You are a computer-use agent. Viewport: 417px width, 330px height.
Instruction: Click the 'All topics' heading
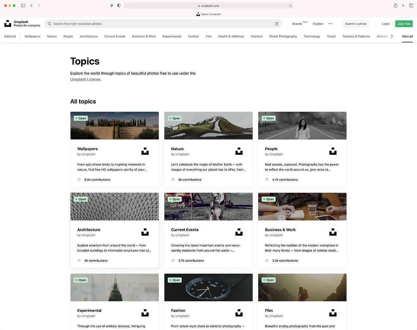[83, 102]
